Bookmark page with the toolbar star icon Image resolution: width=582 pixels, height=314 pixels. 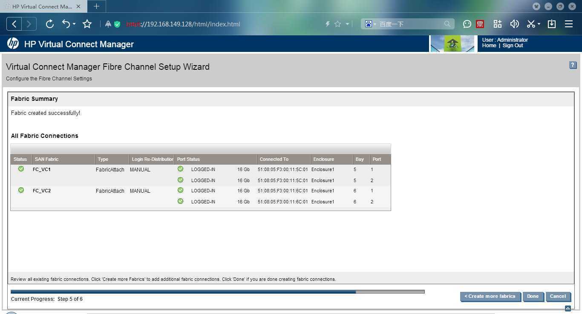coord(87,24)
